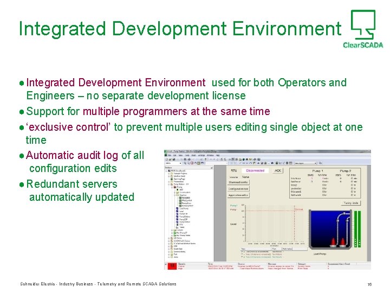390x293 pixels.
Task: Open the File menu
Action: click(170, 155)
